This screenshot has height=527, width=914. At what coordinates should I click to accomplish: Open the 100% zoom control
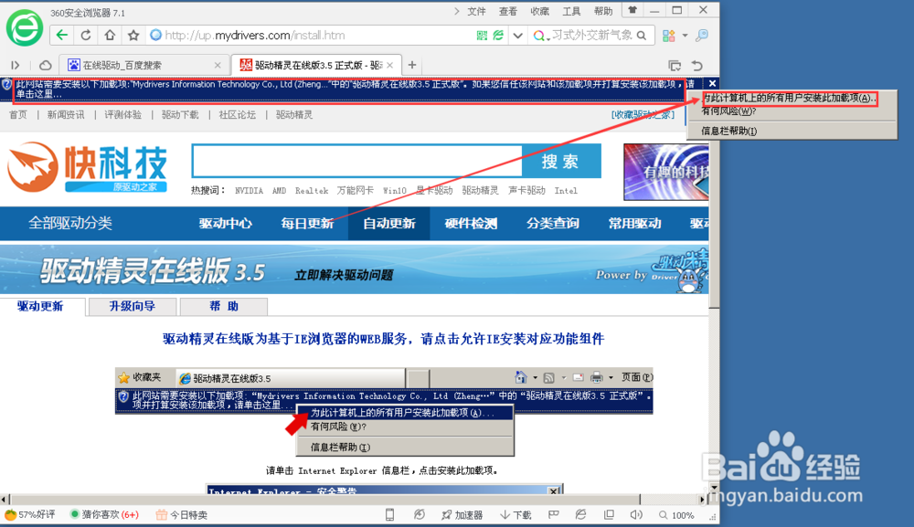pos(676,515)
